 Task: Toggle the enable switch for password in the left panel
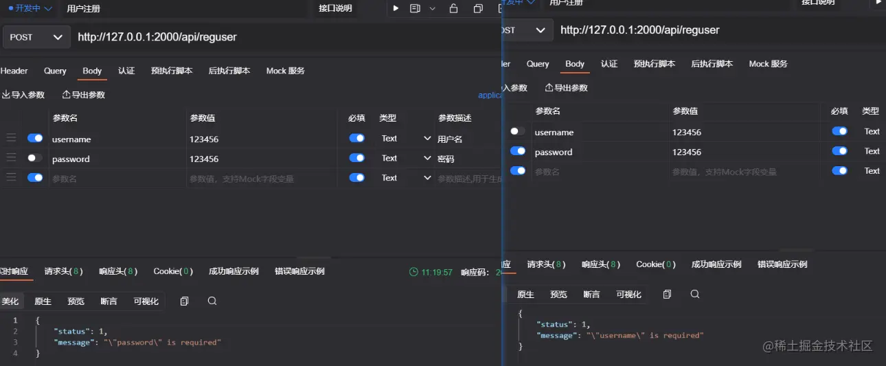[35, 158]
